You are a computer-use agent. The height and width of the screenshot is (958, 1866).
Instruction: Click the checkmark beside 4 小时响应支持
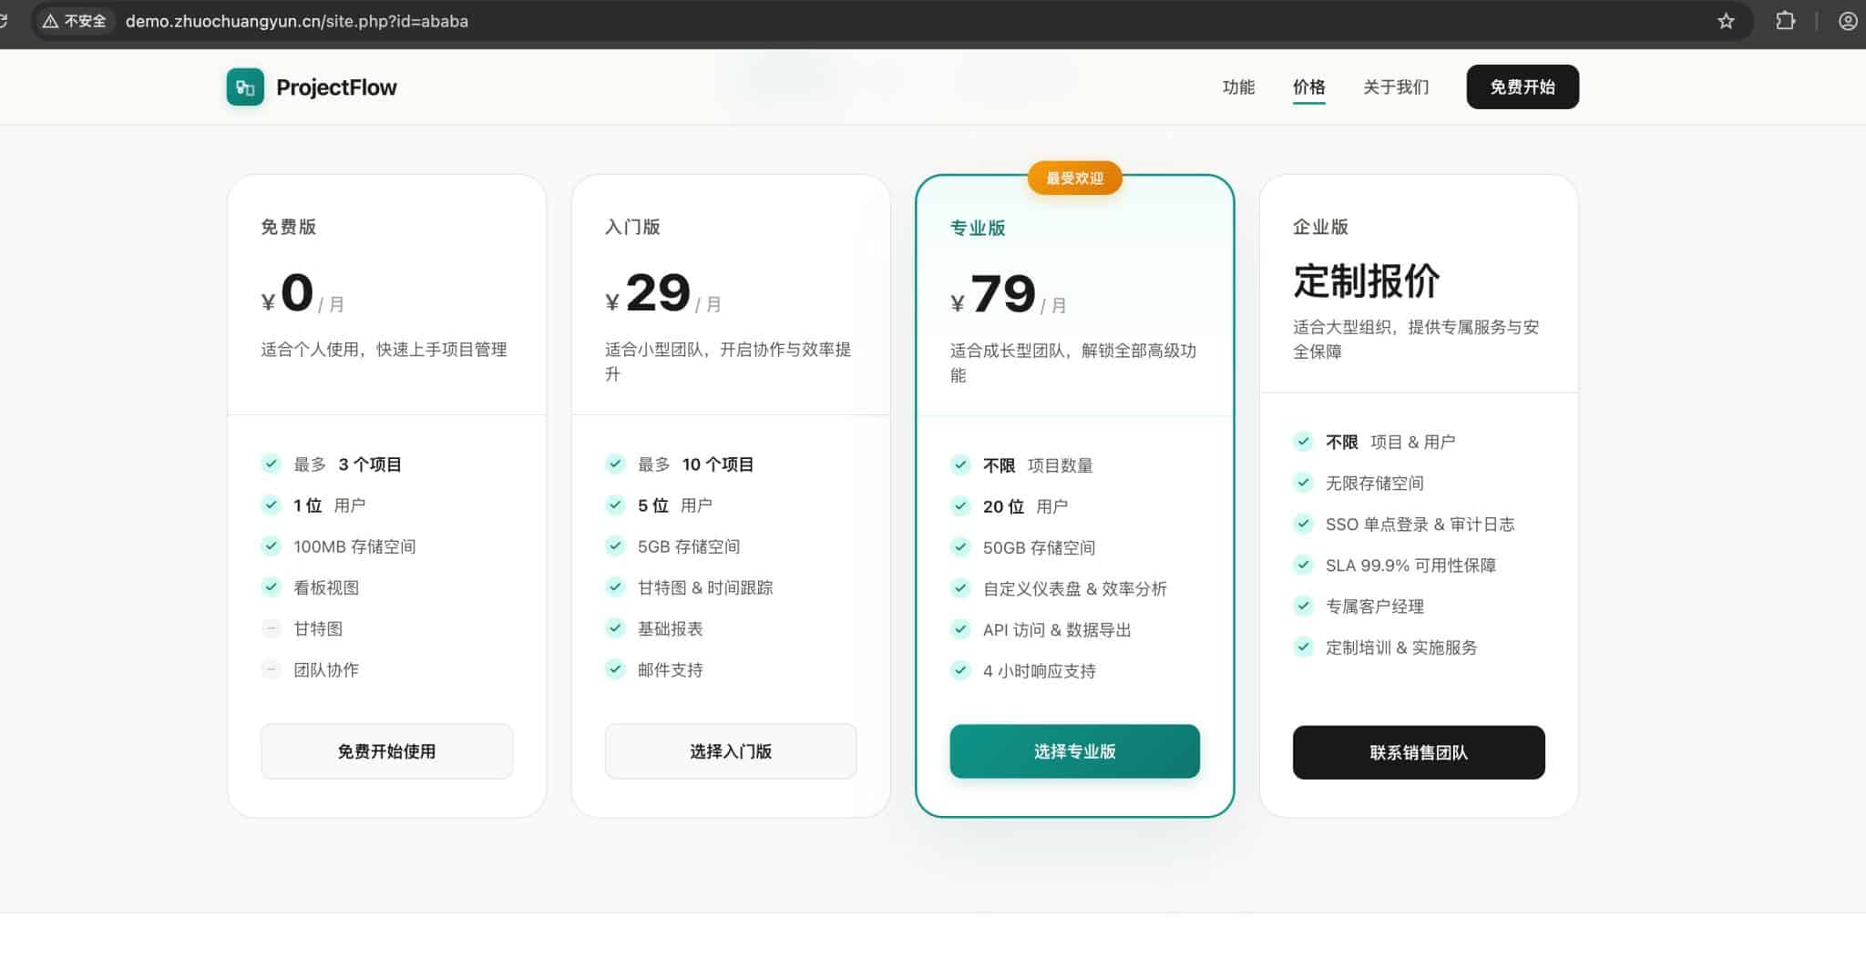pyautogui.click(x=960, y=669)
